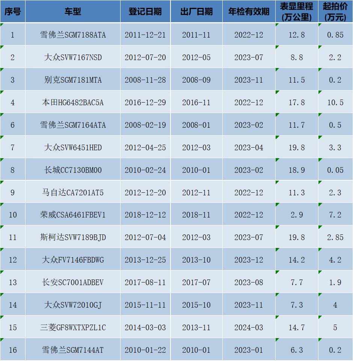Select registration date 2008-11-28
The height and width of the screenshot is (361, 353).
(x=145, y=79)
